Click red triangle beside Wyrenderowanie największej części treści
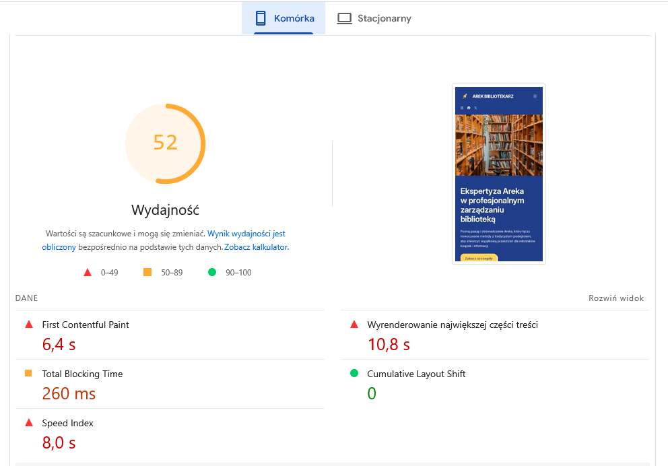The width and height of the screenshot is (668, 466). pos(354,324)
